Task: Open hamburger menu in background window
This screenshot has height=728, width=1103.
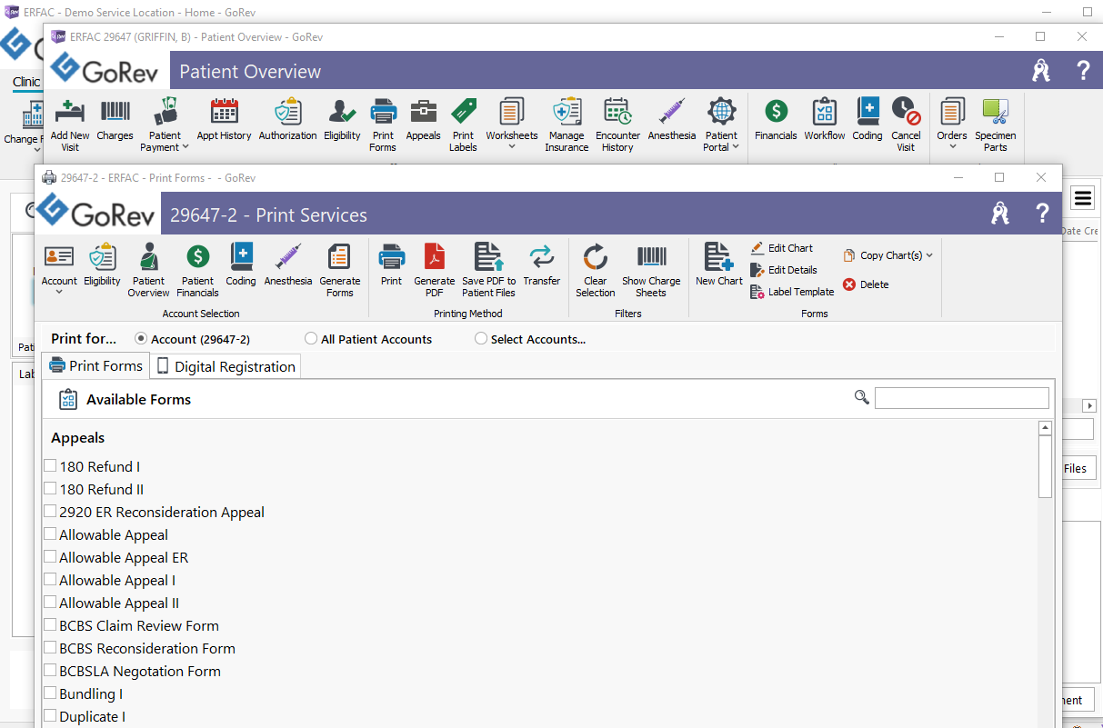Action: coord(1082,198)
